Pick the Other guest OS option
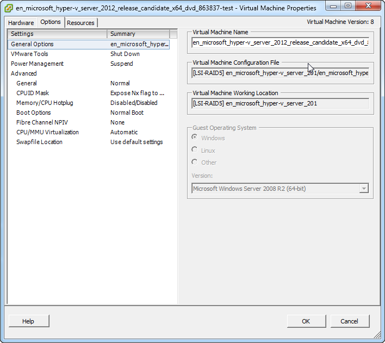The image size is (385, 343). pos(195,162)
